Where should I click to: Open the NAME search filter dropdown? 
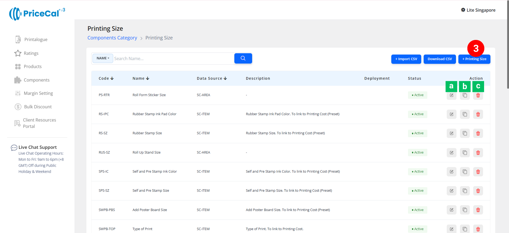coord(103,58)
